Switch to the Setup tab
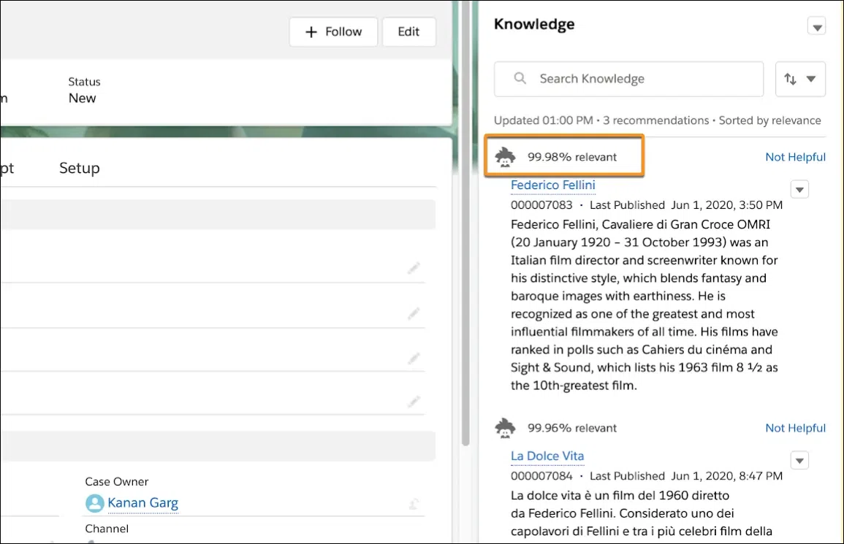This screenshot has height=544, width=844. 80,168
